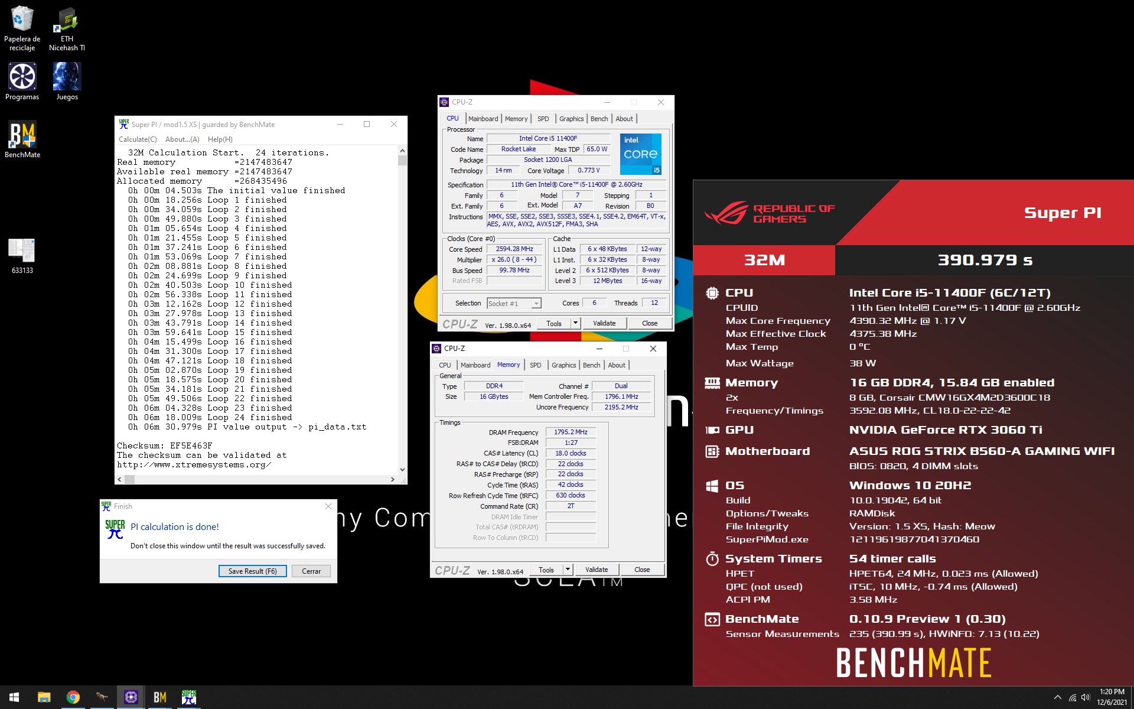Open About tab in lower CPU-Z
The image size is (1134, 709).
pos(617,365)
